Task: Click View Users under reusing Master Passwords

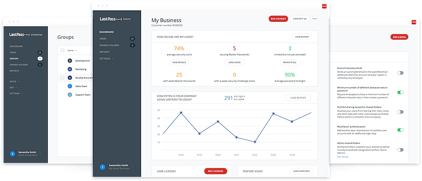Action: click(x=234, y=62)
